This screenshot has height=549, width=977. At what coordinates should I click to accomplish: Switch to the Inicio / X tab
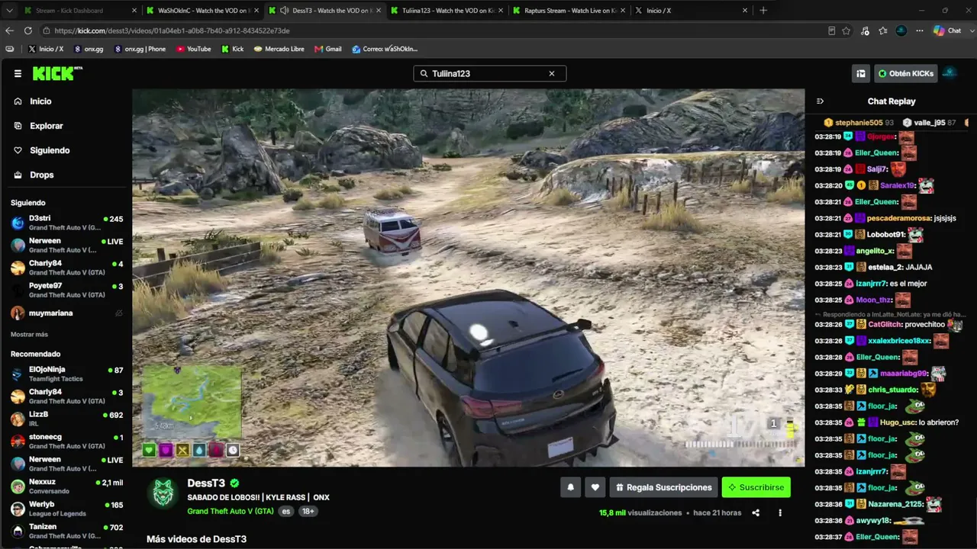[x=691, y=11]
